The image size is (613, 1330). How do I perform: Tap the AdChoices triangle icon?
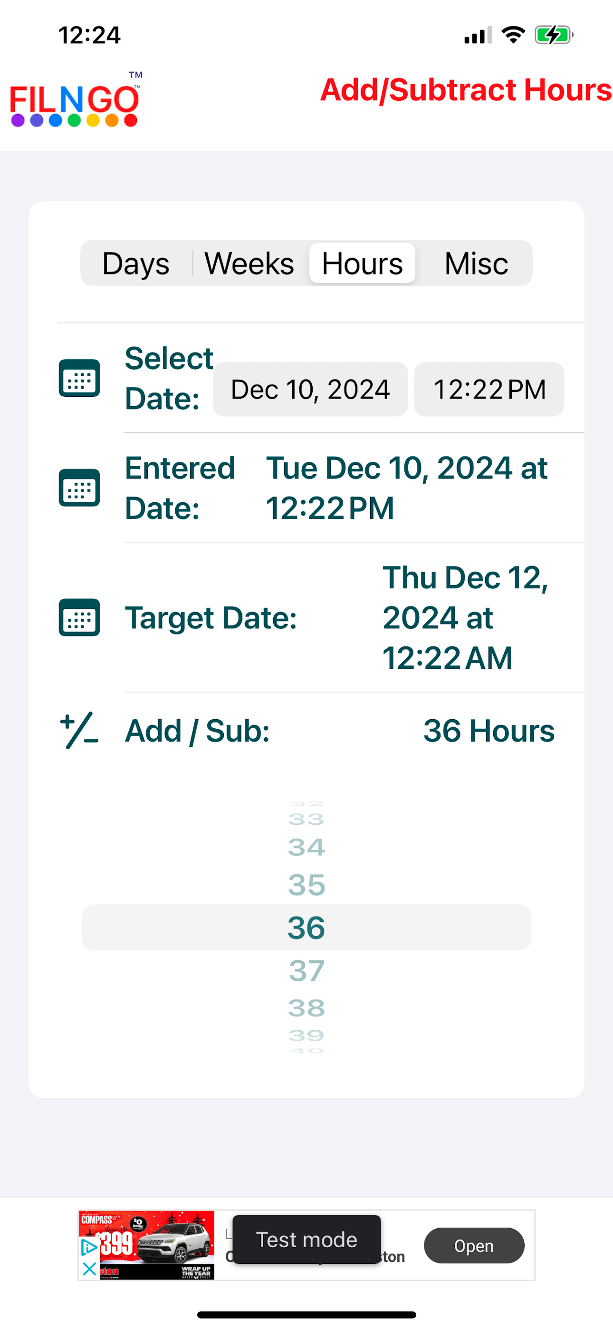click(89, 1247)
